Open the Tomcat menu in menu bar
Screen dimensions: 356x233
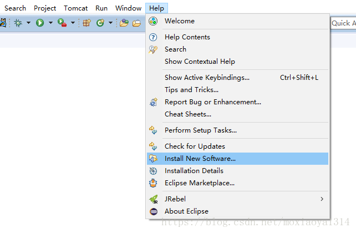click(x=75, y=8)
